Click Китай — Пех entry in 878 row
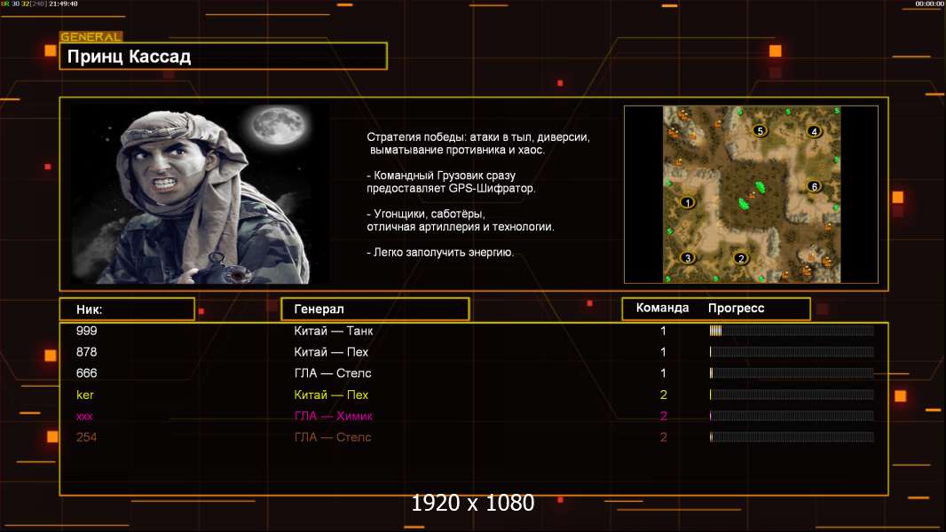Screen dimensions: 946x532 [331, 352]
